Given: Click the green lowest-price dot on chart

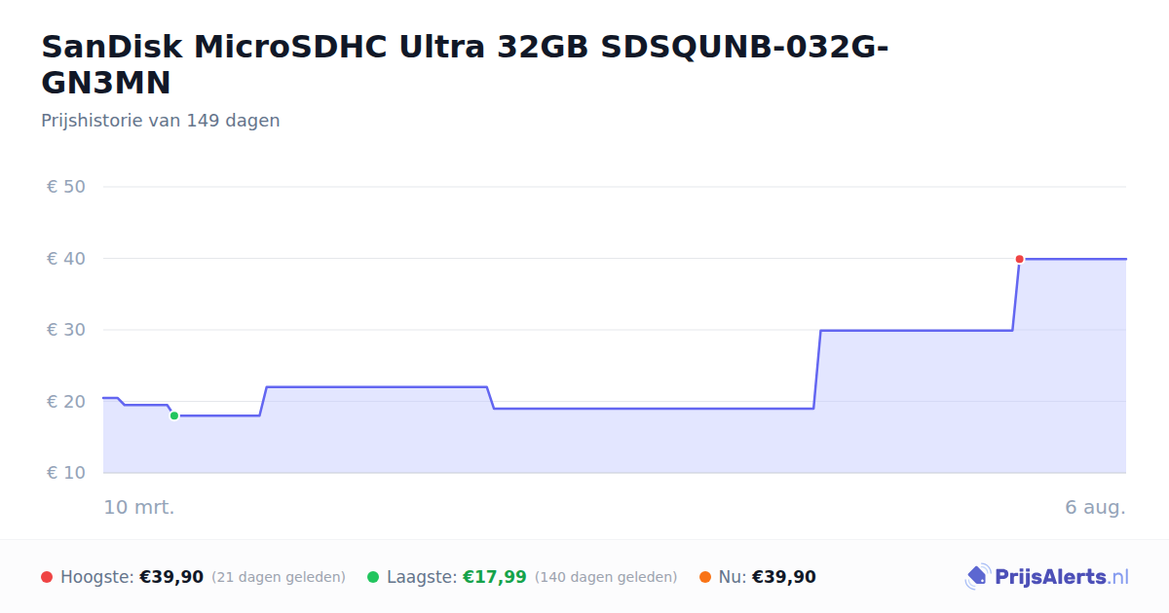Looking at the screenshot, I should (174, 415).
